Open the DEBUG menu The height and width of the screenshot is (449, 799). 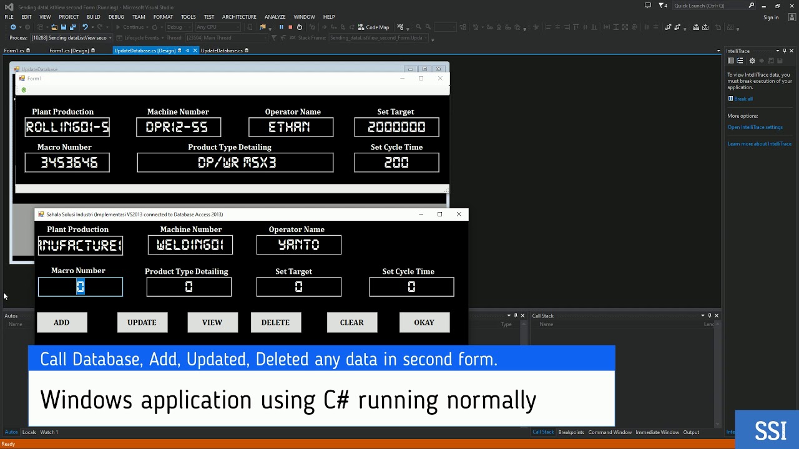[116, 17]
